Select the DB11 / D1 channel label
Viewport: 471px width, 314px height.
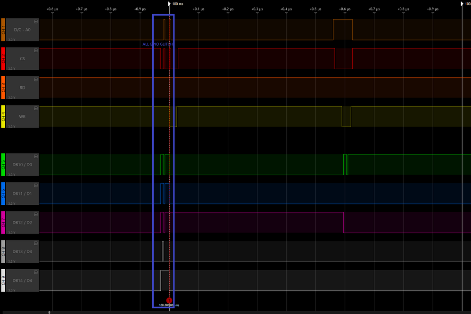tap(22, 193)
